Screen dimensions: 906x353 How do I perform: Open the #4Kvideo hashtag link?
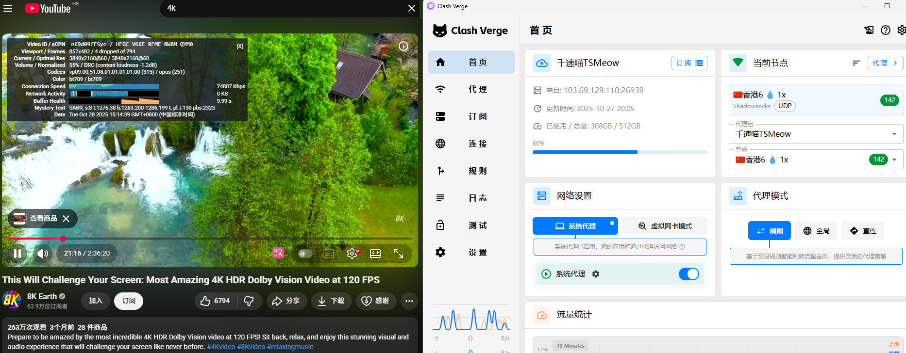tap(221, 347)
